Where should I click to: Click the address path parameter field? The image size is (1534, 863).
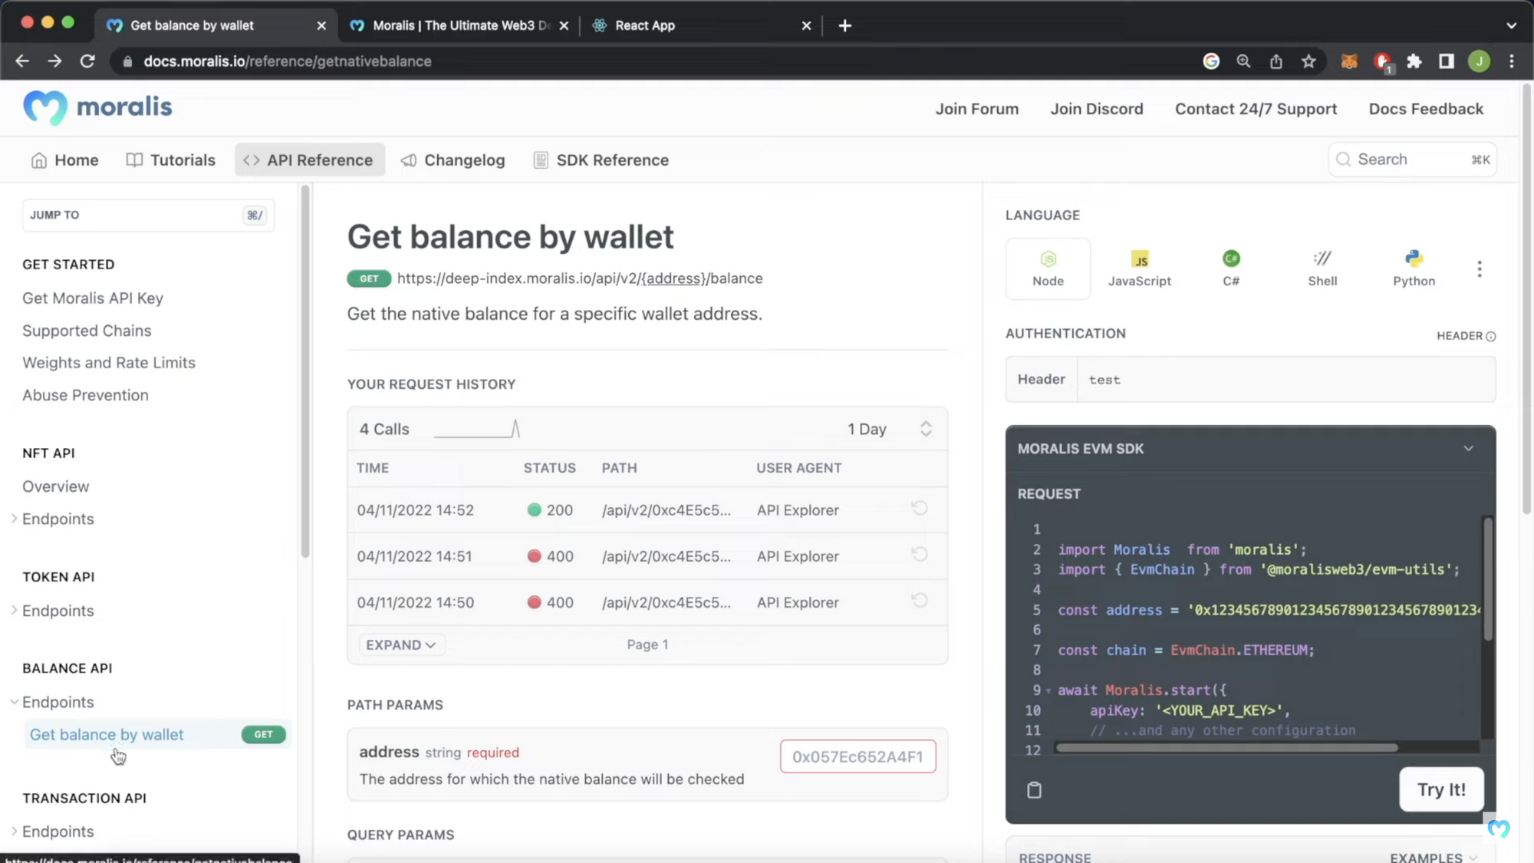click(858, 757)
